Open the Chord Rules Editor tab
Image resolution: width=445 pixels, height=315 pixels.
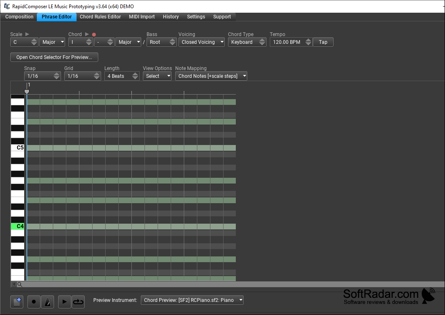(100, 17)
